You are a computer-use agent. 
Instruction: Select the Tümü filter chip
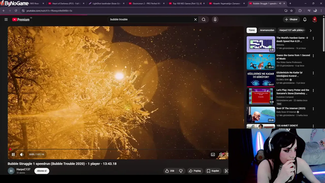[x=252, y=30]
